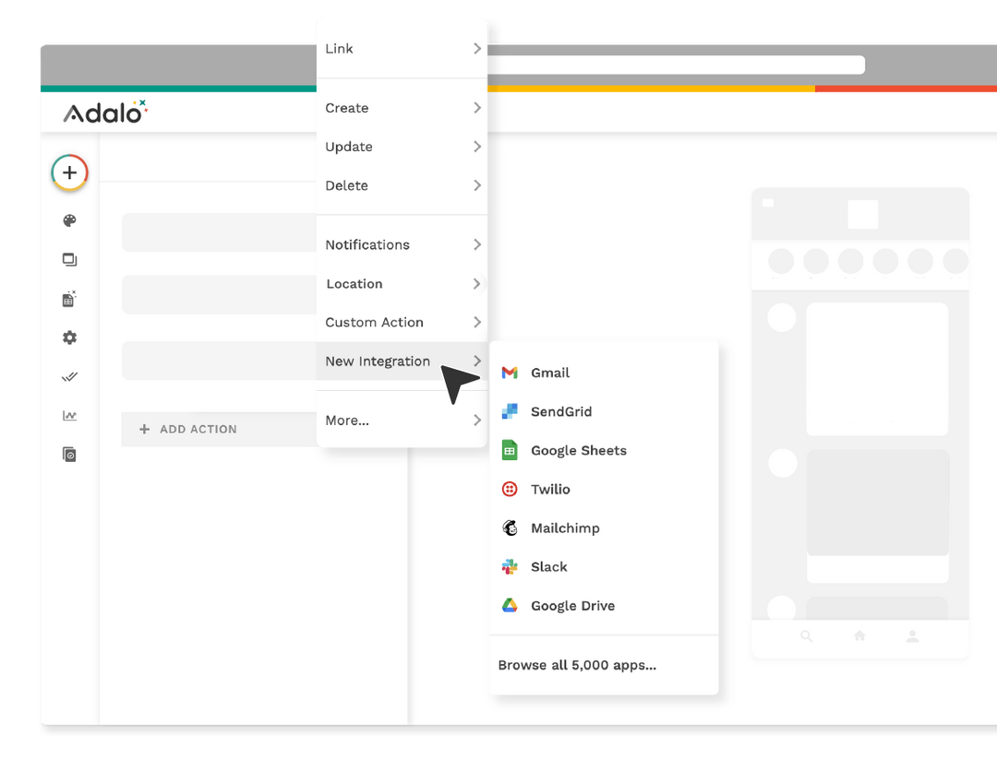Click Browse all 5,000 apps link
The width and height of the screenshot is (997, 758).
click(576, 665)
